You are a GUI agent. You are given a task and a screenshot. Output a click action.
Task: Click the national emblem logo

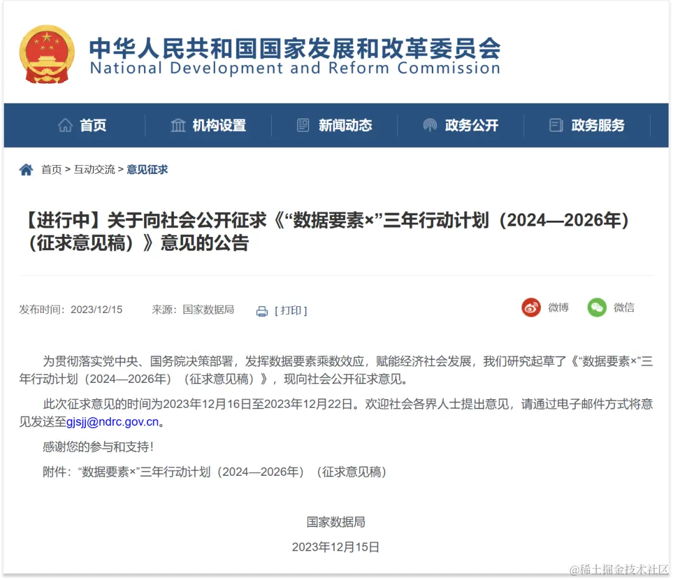point(47,53)
